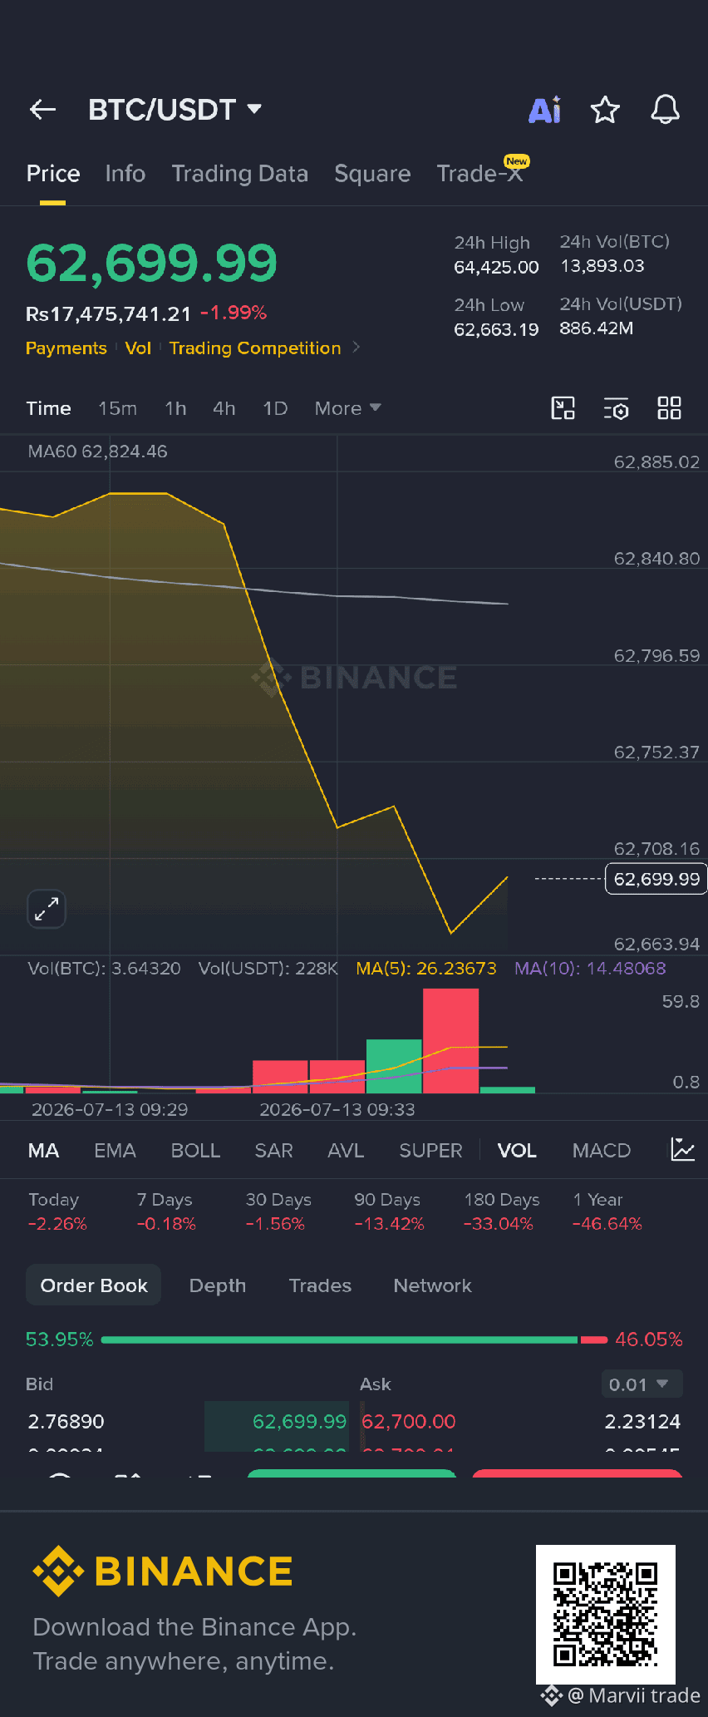Screen dimensions: 708x1717
Task: Open BTC/USDT pair selector dropdown
Action: [175, 109]
